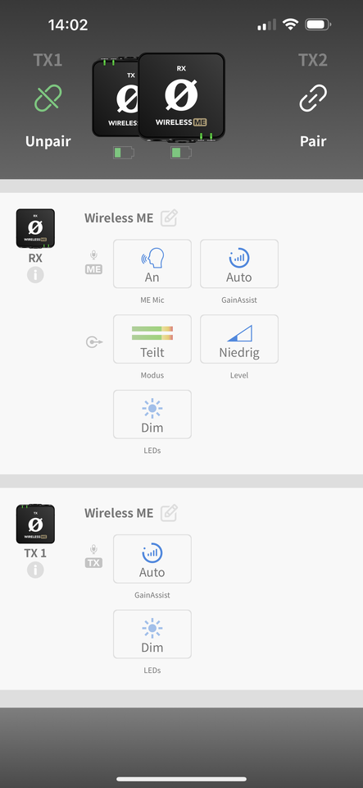This screenshot has width=363, height=788.
Task: Open TX 1 device info icon
Action: tap(35, 570)
